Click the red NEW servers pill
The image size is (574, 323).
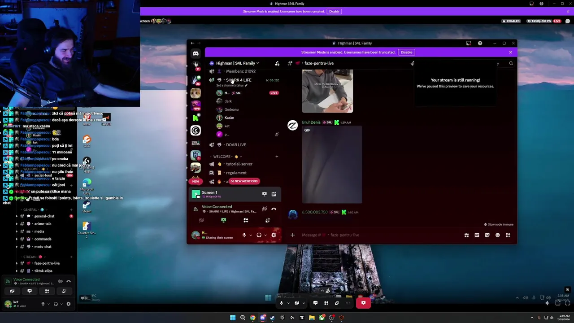196,181
